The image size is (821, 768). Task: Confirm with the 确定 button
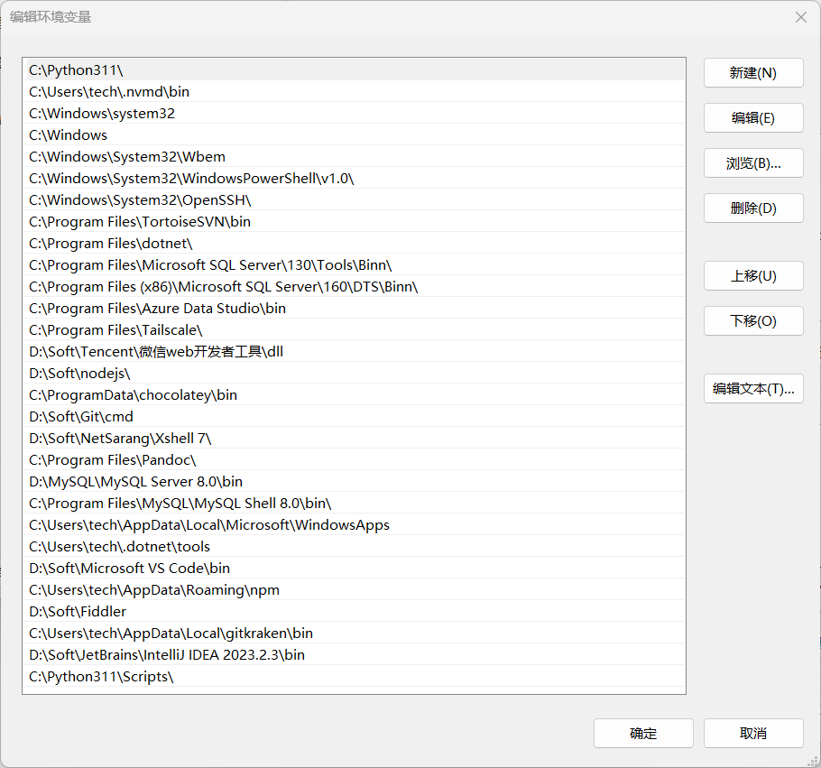pyautogui.click(x=643, y=733)
